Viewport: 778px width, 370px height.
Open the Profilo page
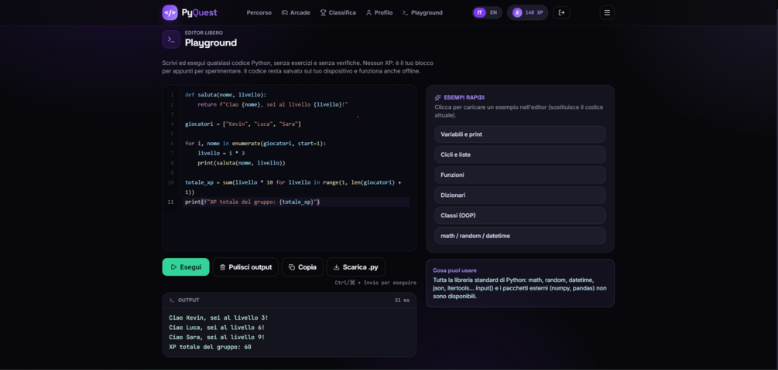point(379,13)
